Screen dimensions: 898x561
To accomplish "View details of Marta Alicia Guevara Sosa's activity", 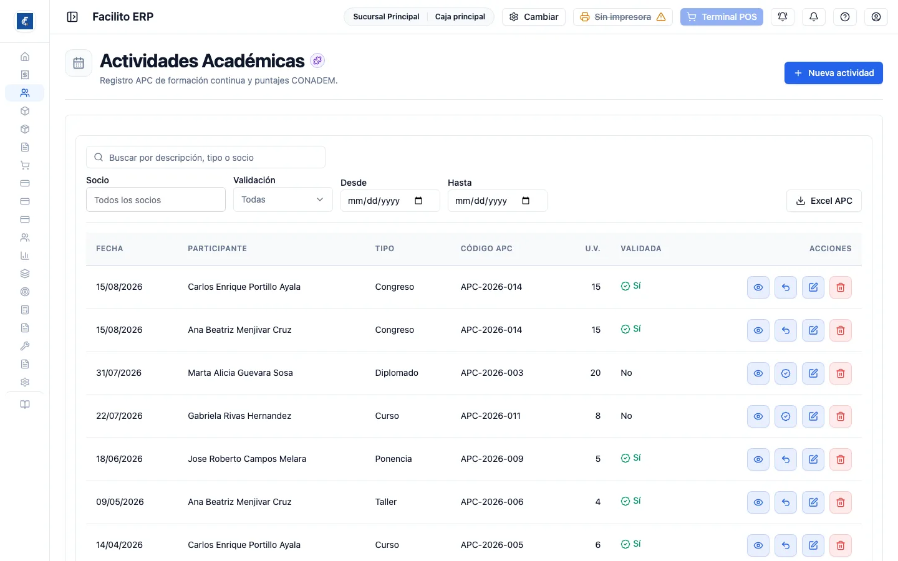I will [x=758, y=373].
